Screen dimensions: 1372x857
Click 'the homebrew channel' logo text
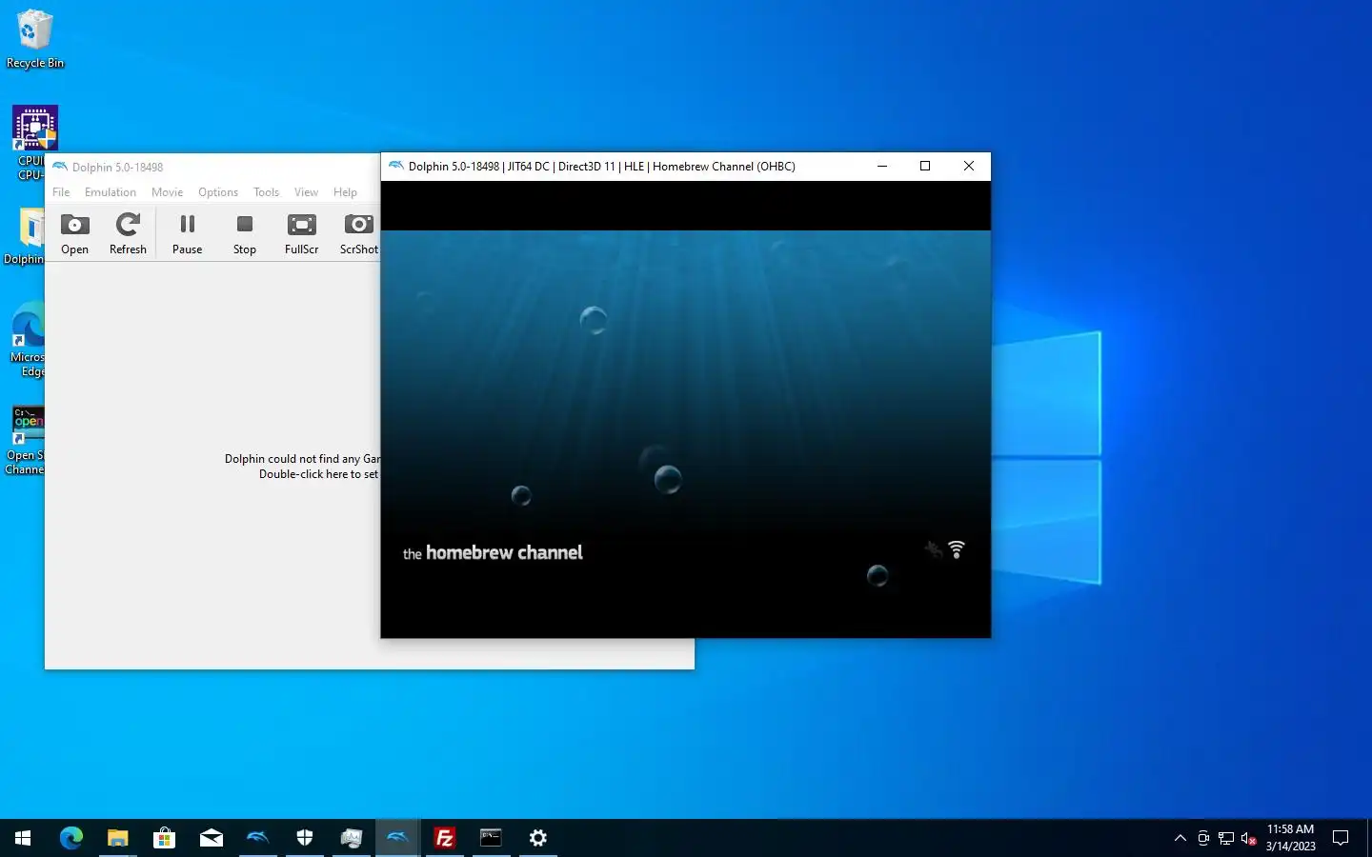point(493,552)
